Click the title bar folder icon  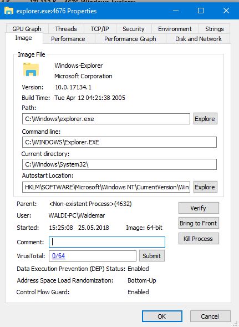point(9,11)
